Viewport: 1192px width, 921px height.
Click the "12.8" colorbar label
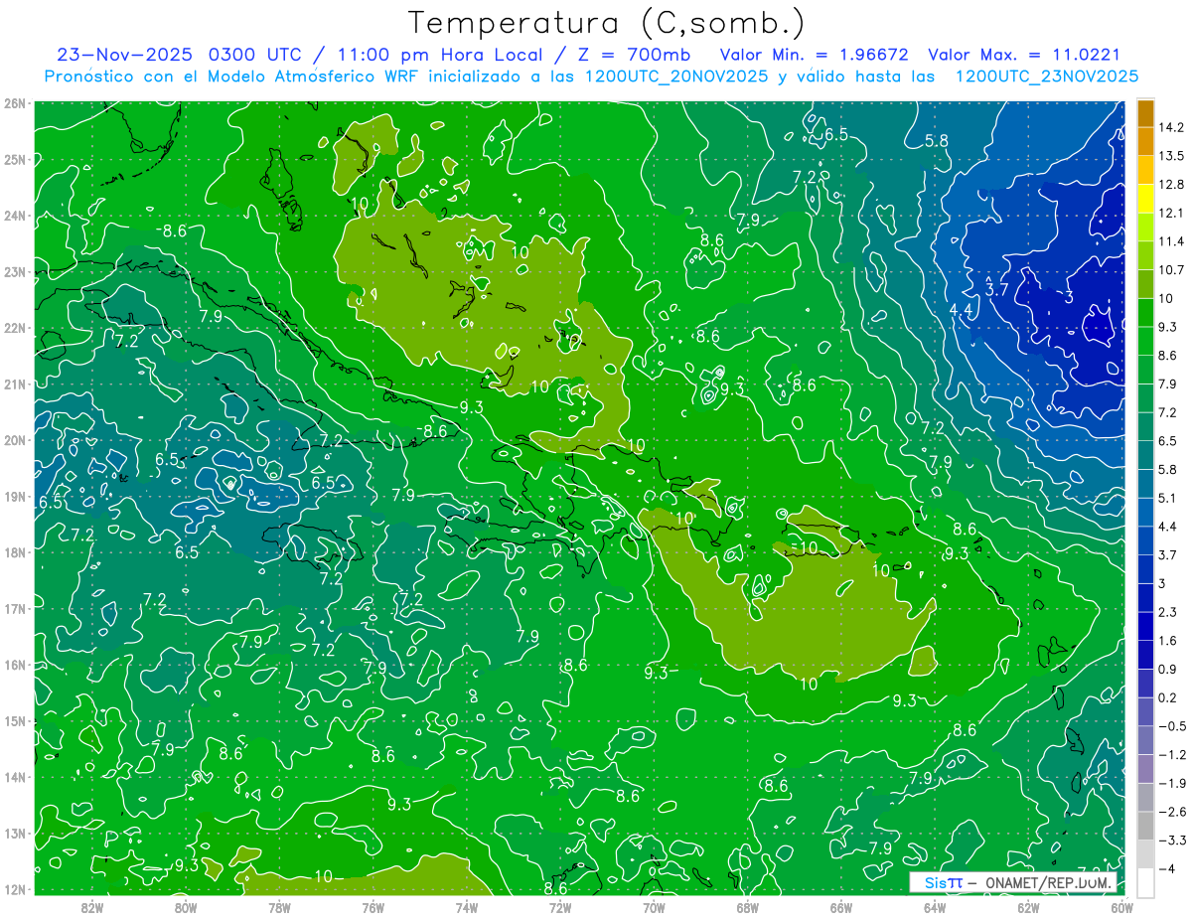point(1171,185)
